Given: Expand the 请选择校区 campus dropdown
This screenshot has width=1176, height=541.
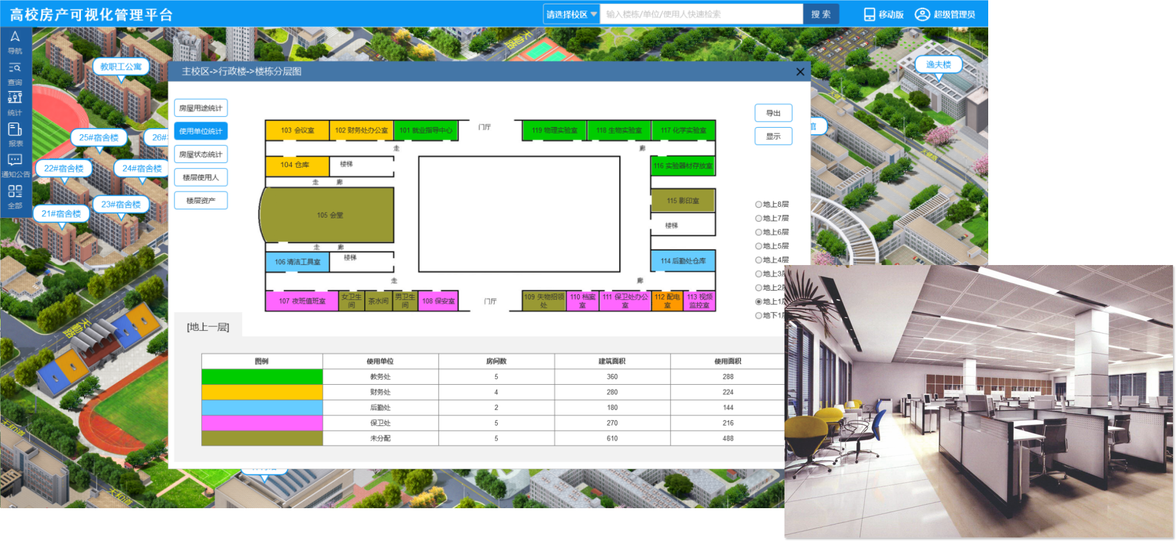Looking at the screenshot, I should tap(571, 15).
